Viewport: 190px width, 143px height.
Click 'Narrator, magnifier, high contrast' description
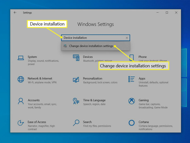click(41, 128)
